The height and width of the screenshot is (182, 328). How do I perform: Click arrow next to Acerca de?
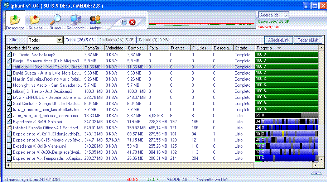coord(286,15)
